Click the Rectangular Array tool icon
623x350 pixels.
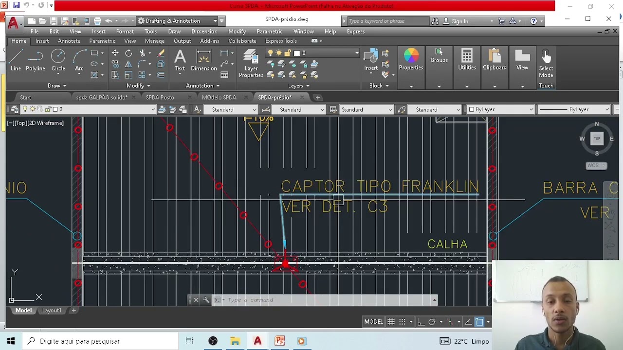point(142,75)
